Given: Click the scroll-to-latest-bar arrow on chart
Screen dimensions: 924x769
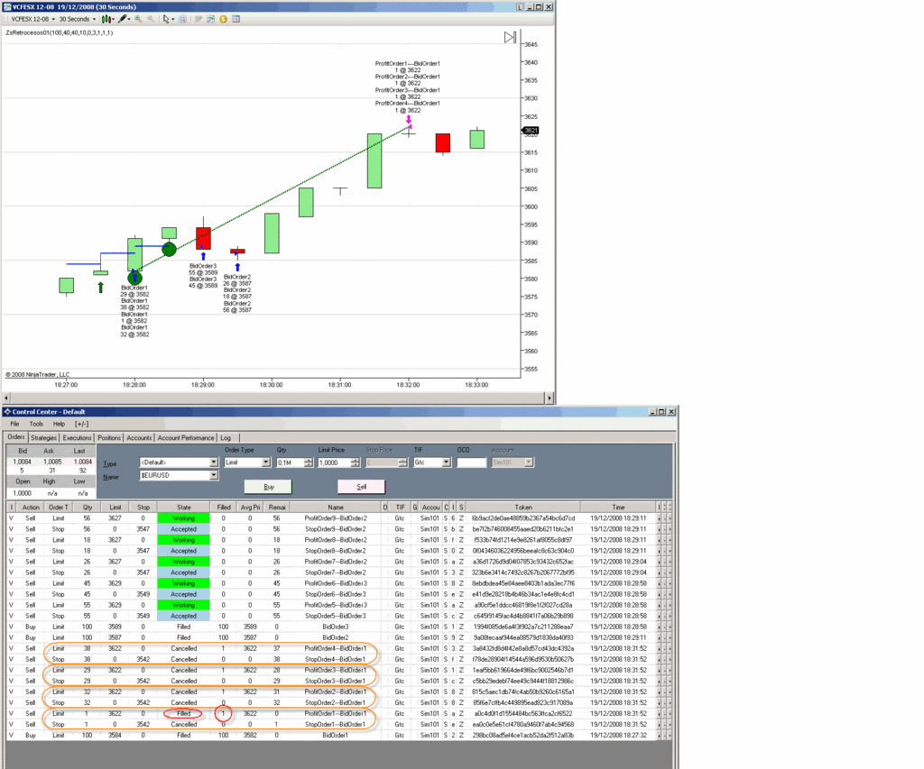Looking at the screenshot, I should click(x=510, y=37).
